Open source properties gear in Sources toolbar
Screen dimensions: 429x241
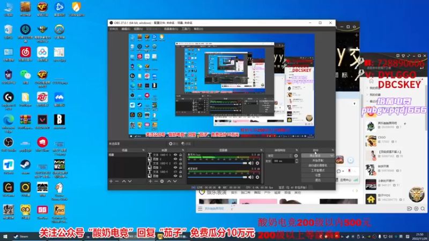(162, 181)
